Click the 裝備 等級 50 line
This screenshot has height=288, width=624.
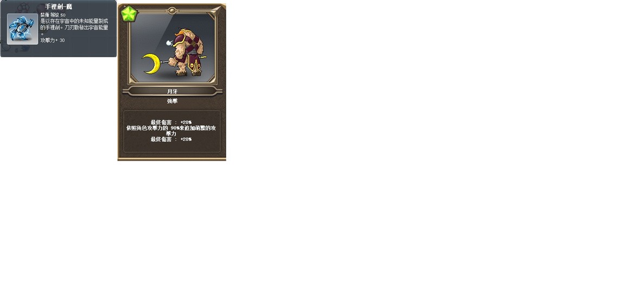pos(53,15)
